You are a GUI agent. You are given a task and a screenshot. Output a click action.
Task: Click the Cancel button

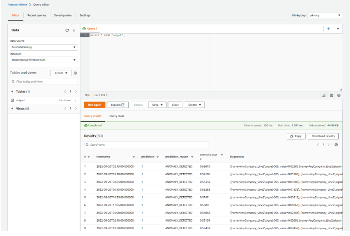[x=138, y=105]
